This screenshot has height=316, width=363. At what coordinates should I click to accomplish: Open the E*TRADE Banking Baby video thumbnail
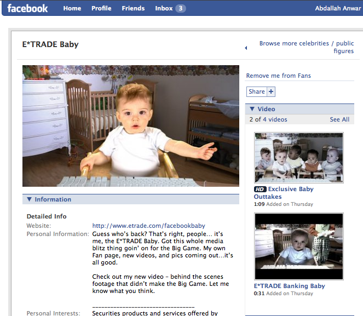pyautogui.click(x=299, y=246)
